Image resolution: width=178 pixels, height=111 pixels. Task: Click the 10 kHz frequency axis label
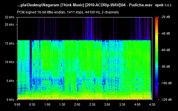pos(9,62)
